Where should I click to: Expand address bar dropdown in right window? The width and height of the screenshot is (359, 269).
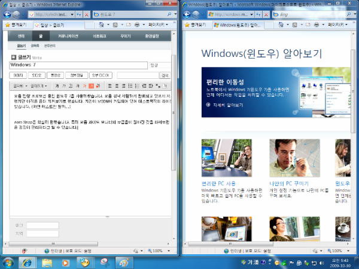[251, 14]
